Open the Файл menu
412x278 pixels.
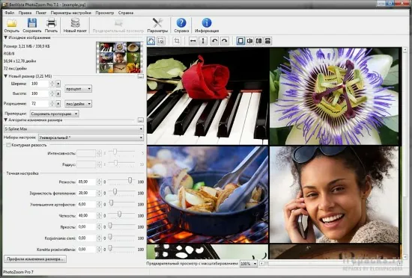coord(10,13)
